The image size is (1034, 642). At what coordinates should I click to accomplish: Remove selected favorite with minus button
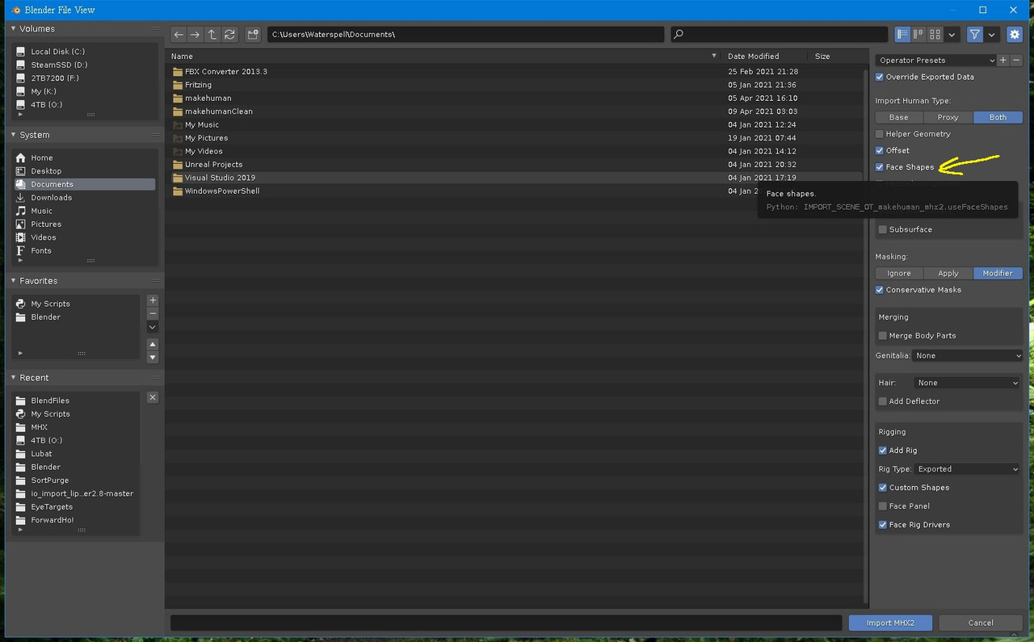(153, 313)
